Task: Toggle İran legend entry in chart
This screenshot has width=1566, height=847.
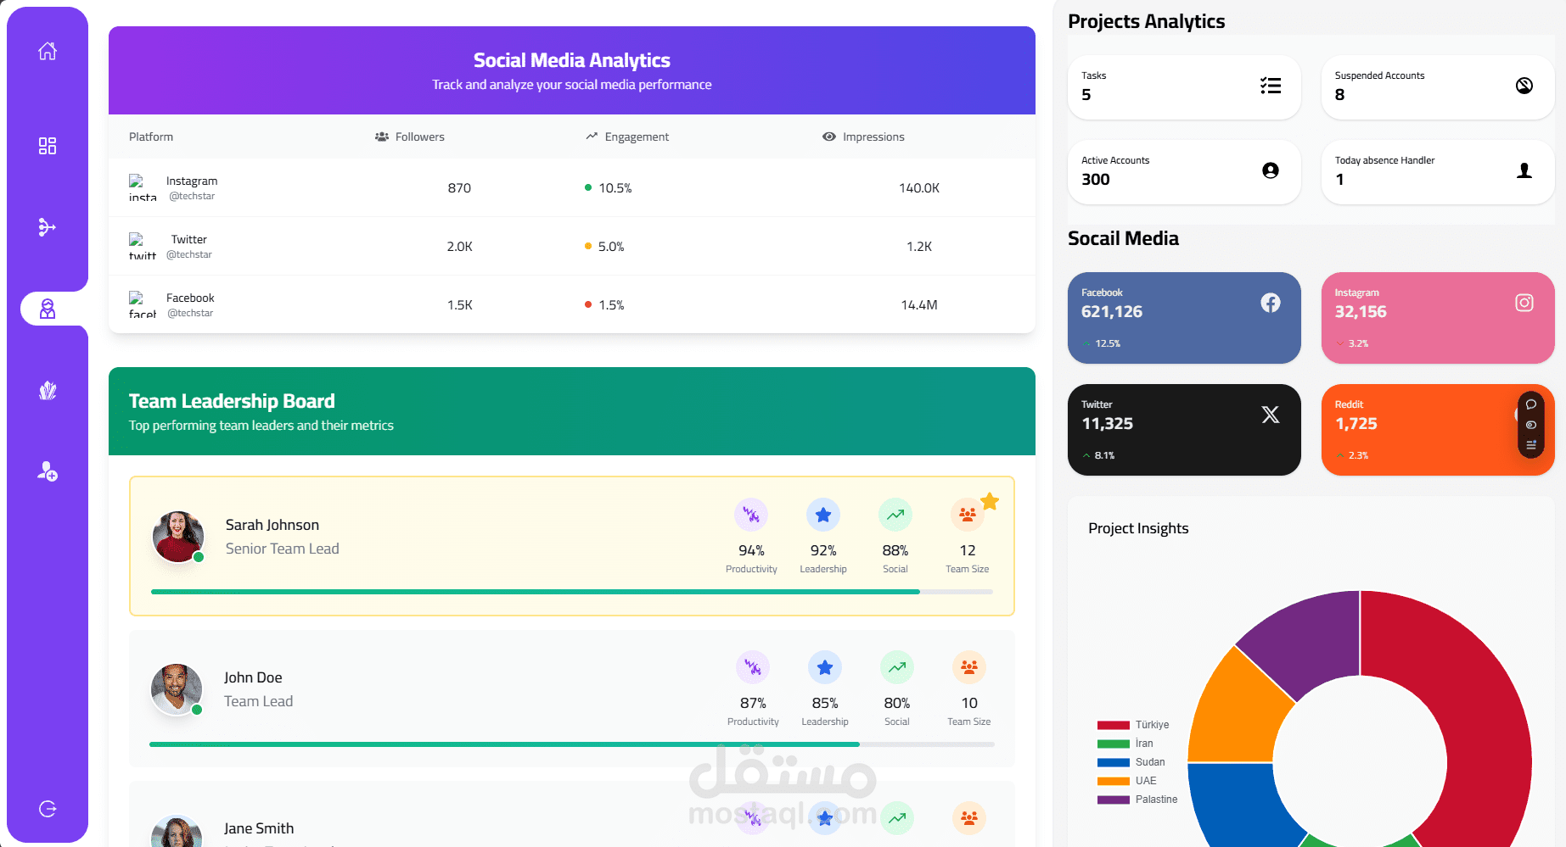Action: pos(1125,744)
